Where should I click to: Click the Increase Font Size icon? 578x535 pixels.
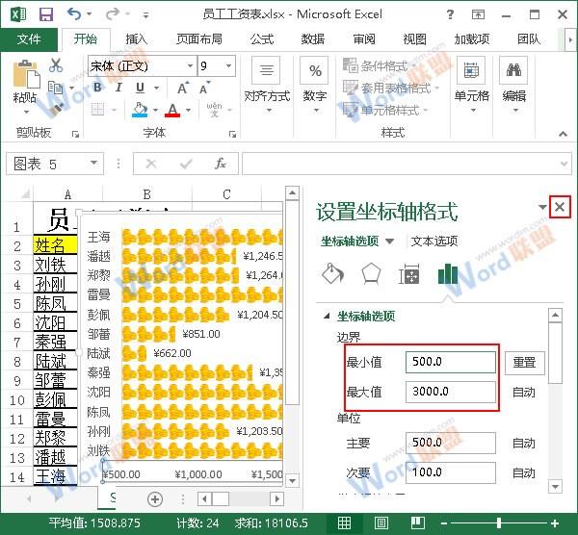pyautogui.click(x=183, y=88)
